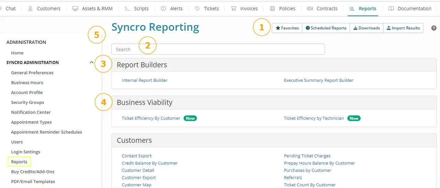The width and height of the screenshot is (440, 188).
Task: Click the Documentation book icon
Action: 391,9
